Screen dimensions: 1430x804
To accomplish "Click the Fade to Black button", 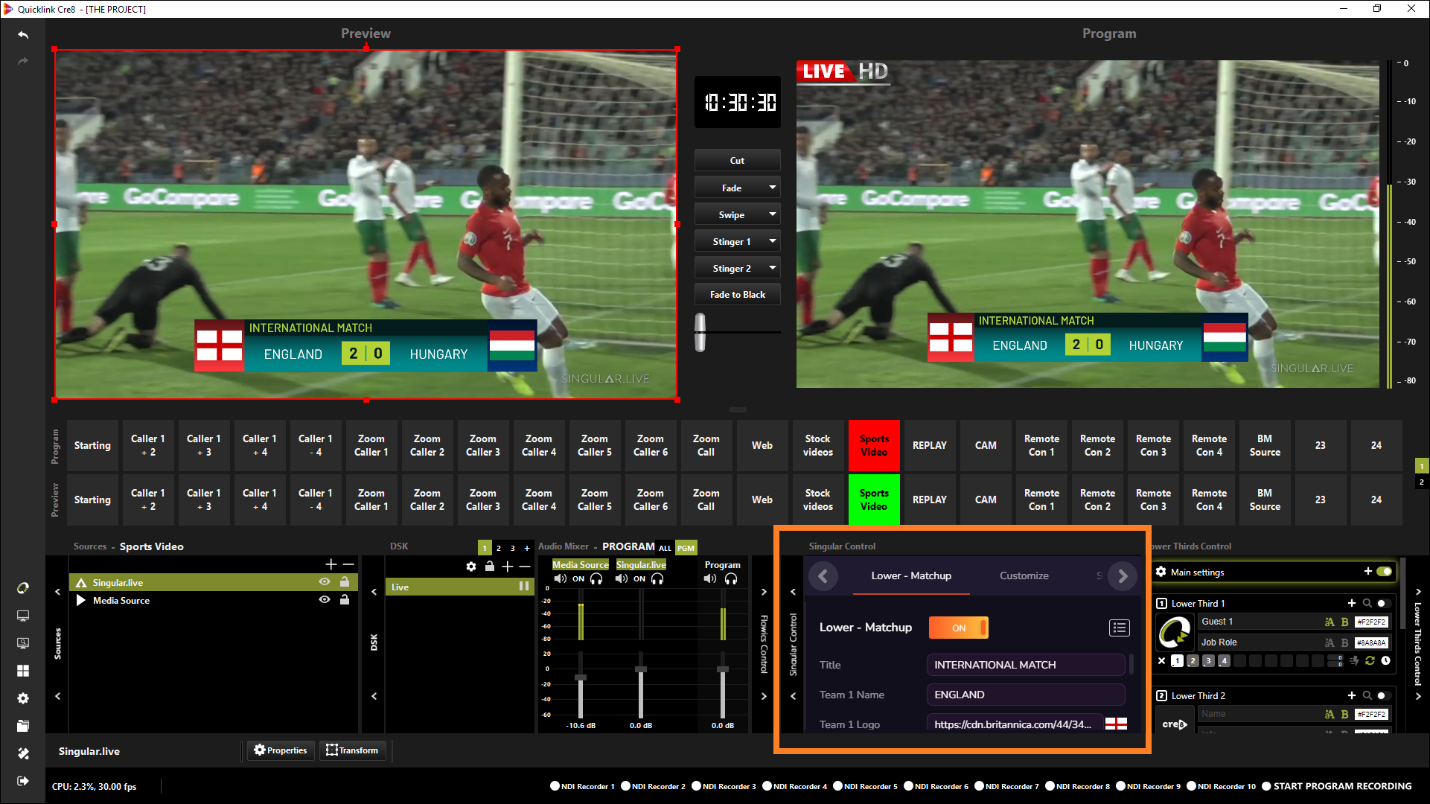I will (737, 295).
